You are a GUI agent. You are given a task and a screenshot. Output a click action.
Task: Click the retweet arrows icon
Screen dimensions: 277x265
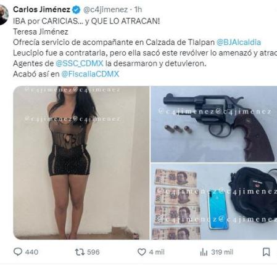click(x=80, y=252)
